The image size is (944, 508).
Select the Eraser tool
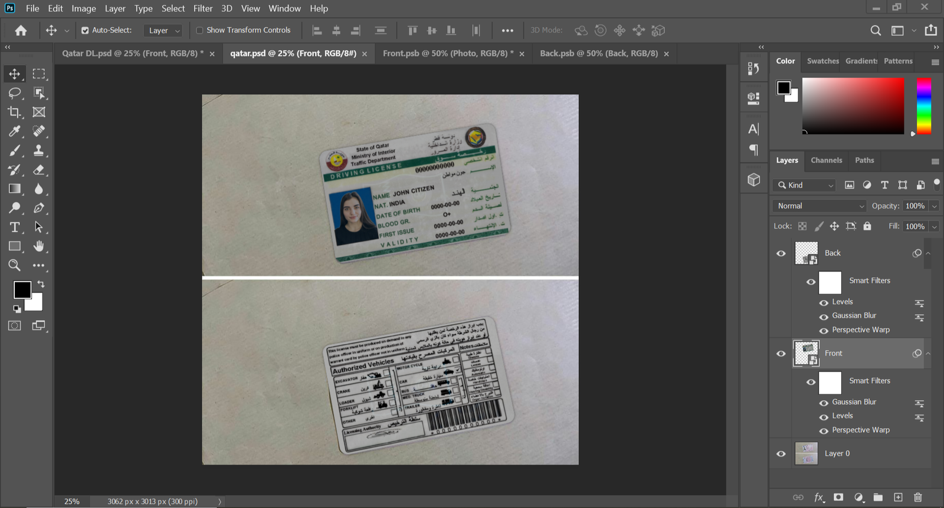point(39,170)
